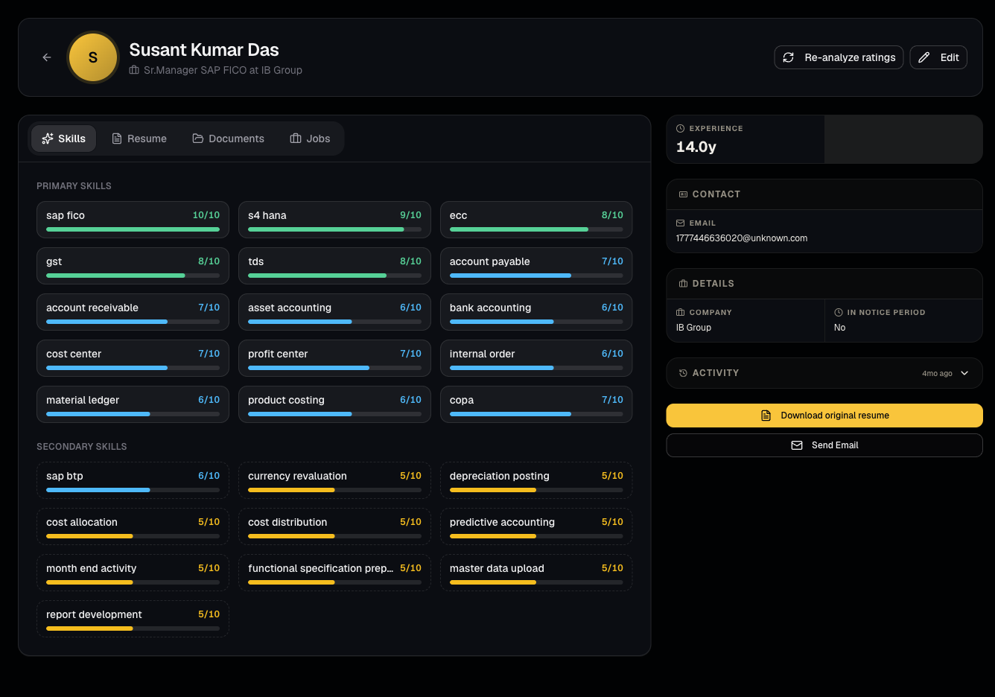Screen dimensions: 995x697
Task: Click the bank accounting skill
Action: (536, 312)
